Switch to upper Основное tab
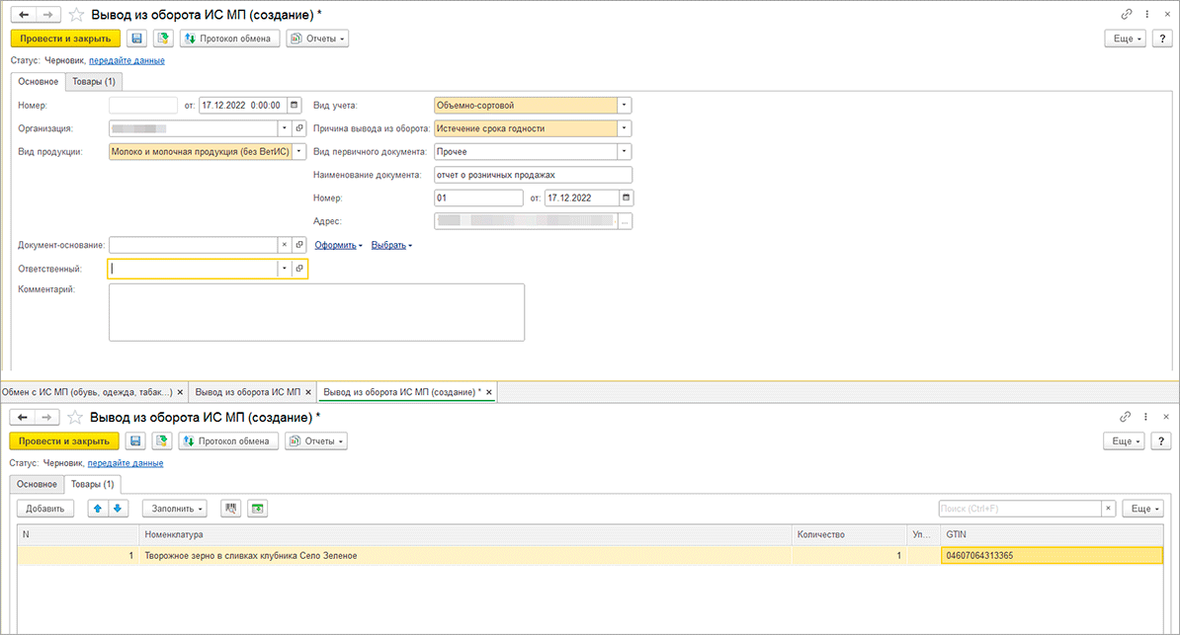The width and height of the screenshot is (1180, 635). tap(39, 81)
